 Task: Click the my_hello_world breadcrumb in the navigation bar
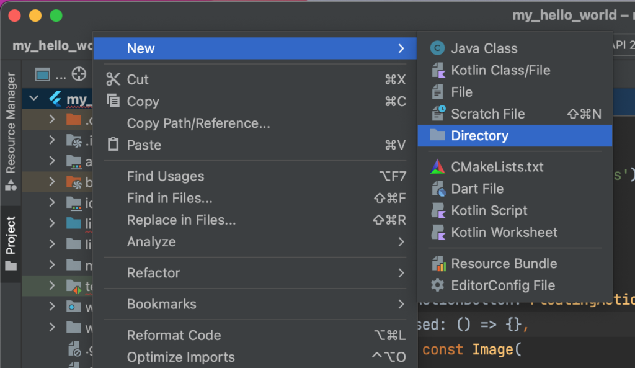(x=53, y=46)
